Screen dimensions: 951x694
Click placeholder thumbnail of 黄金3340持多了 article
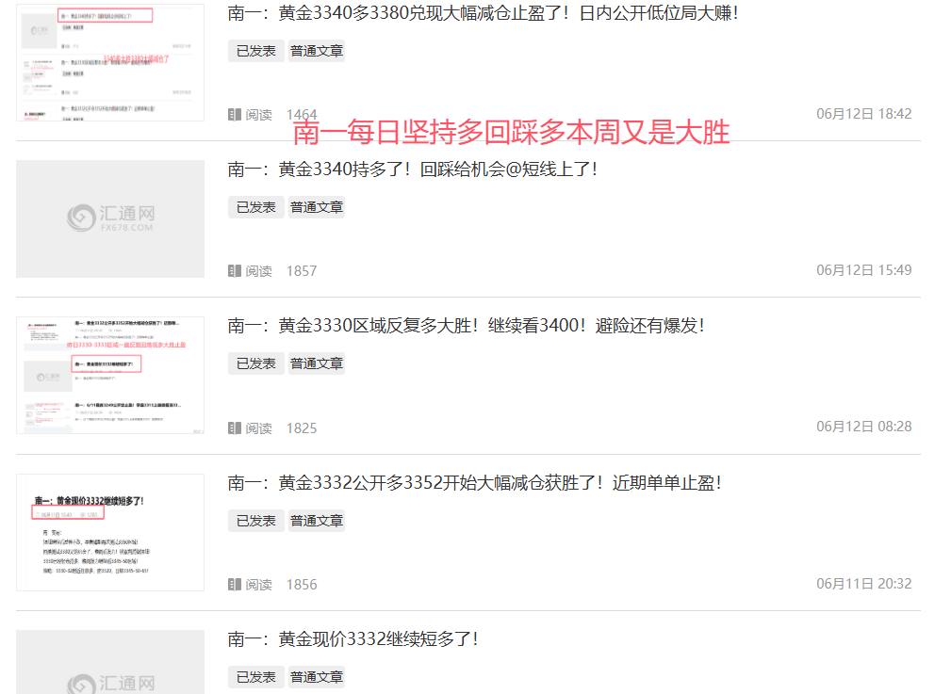[x=110, y=218]
